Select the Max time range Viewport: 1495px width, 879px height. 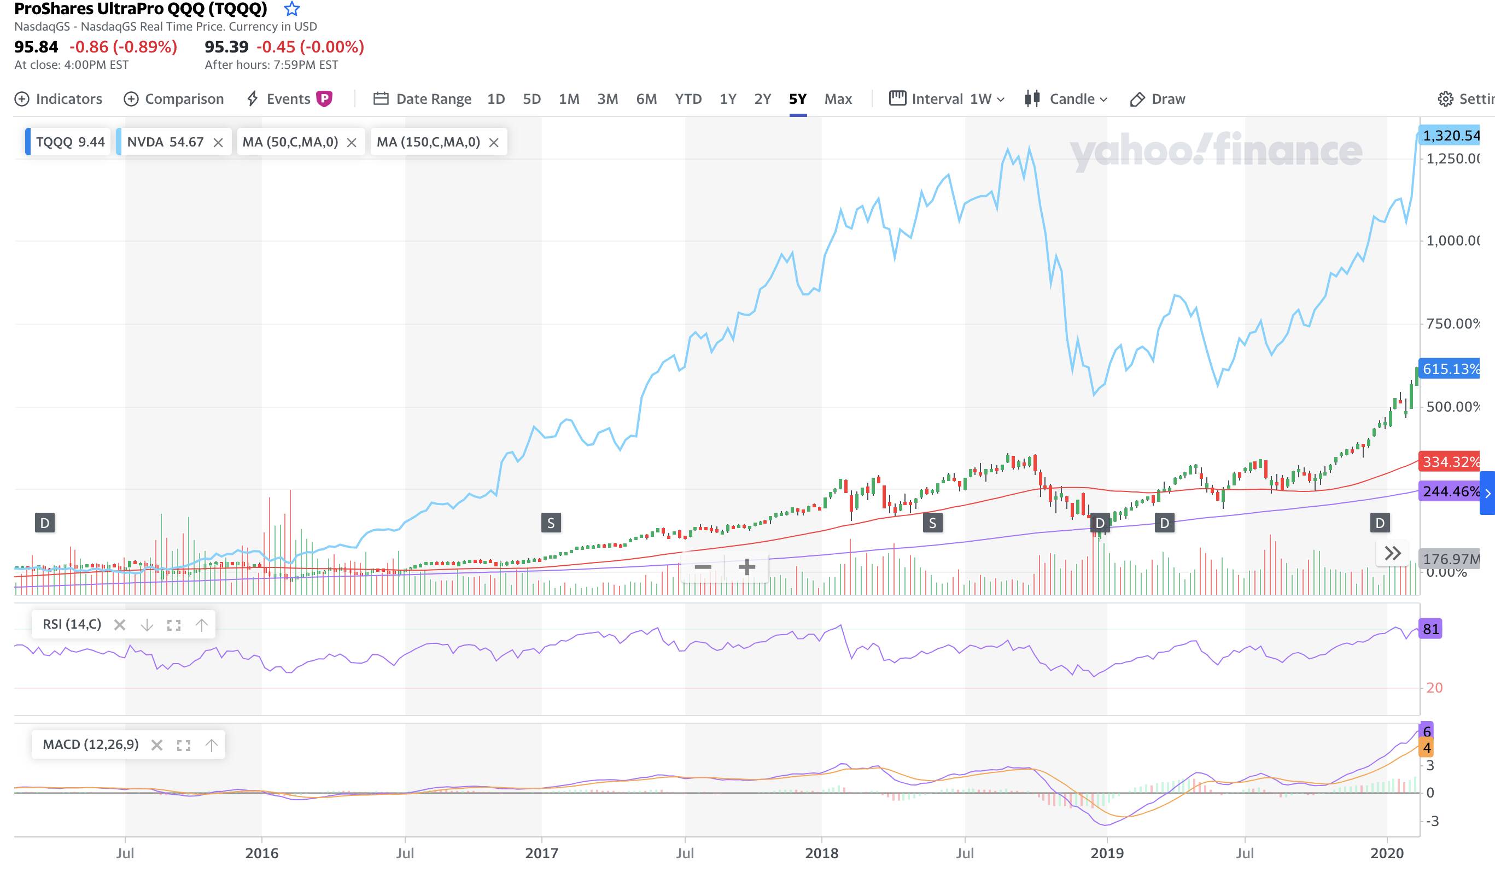tap(838, 99)
